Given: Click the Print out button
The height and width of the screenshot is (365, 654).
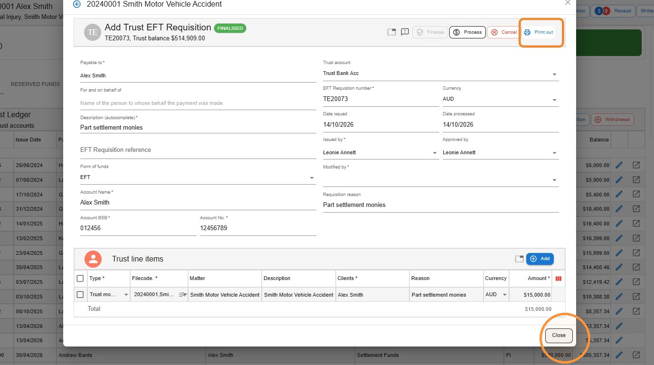Looking at the screenshot, I should [539, 32].
